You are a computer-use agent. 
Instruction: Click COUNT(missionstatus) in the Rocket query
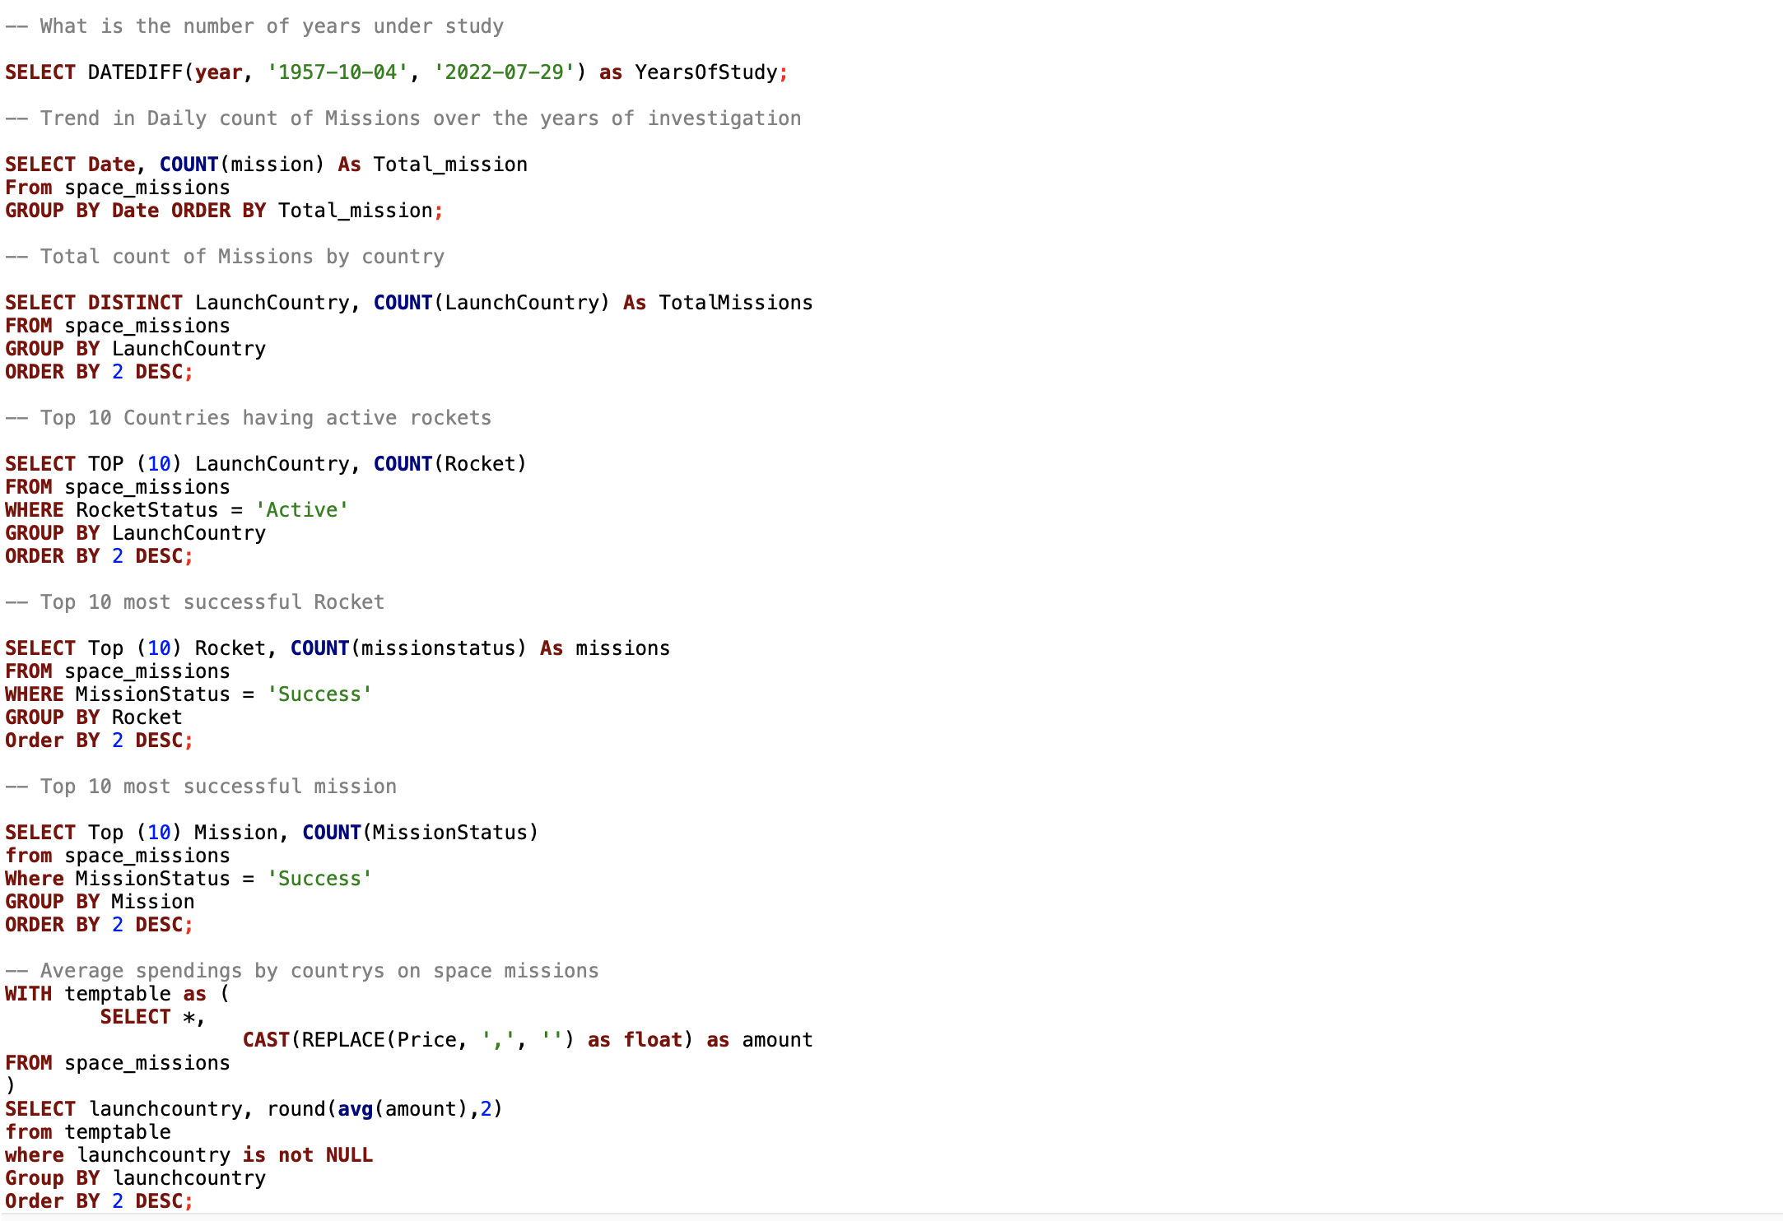[408, 648]
